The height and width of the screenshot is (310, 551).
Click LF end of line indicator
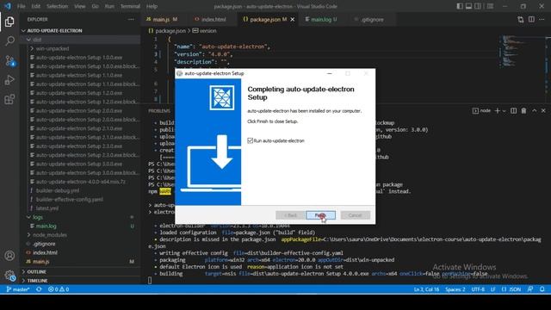pyautogui.click(x=493, y=289)
